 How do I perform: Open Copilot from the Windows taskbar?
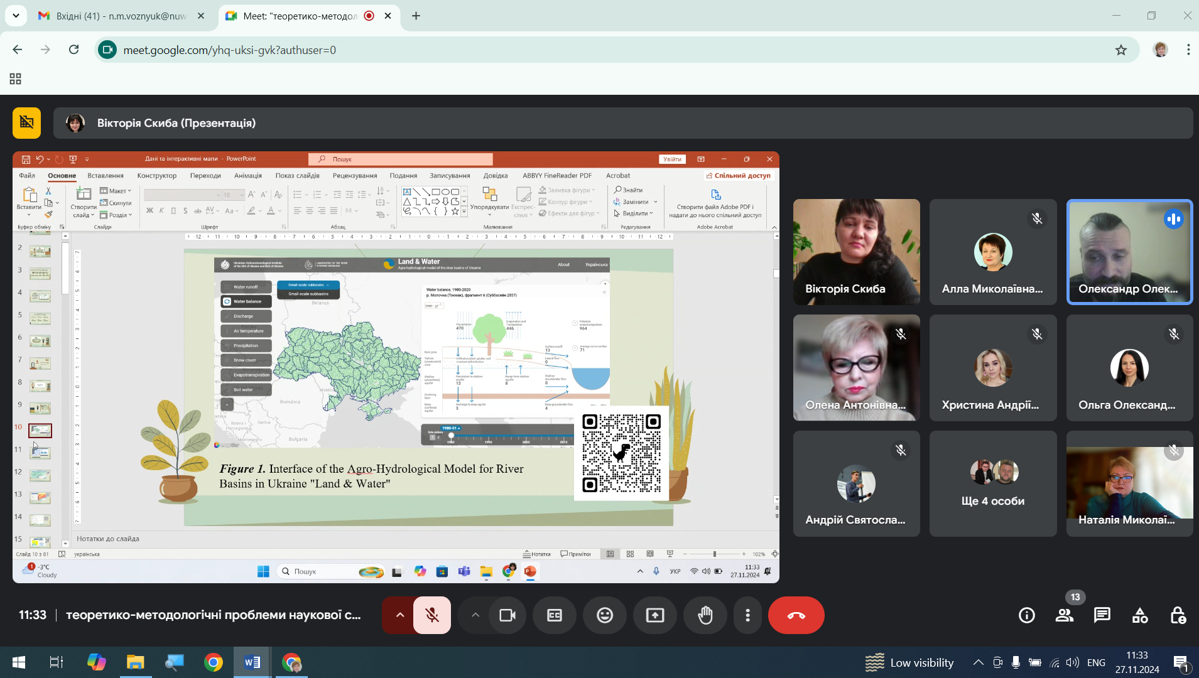click(96, 662)
